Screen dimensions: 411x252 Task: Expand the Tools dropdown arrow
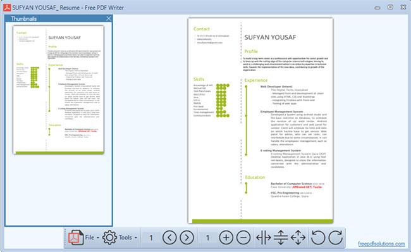tap(136, 237)
